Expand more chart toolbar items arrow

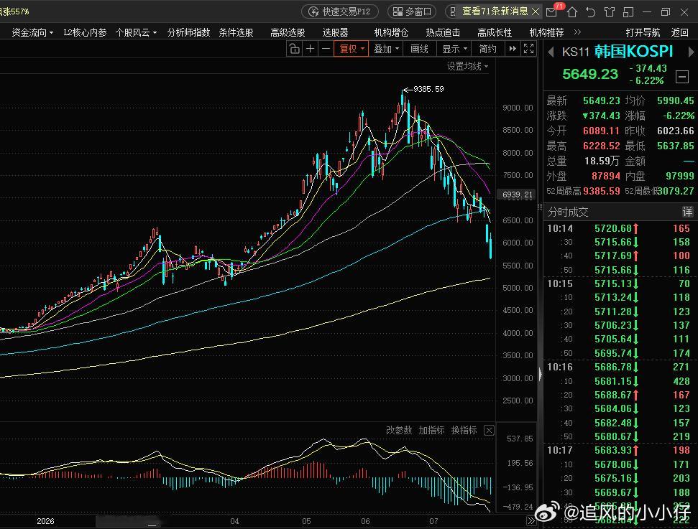pyautogui.click(x=513, y=49)
